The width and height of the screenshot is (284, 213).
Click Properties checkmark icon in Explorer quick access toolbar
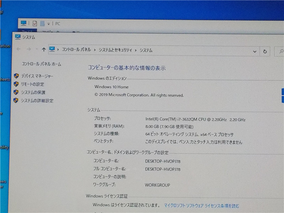pos(35,23)
